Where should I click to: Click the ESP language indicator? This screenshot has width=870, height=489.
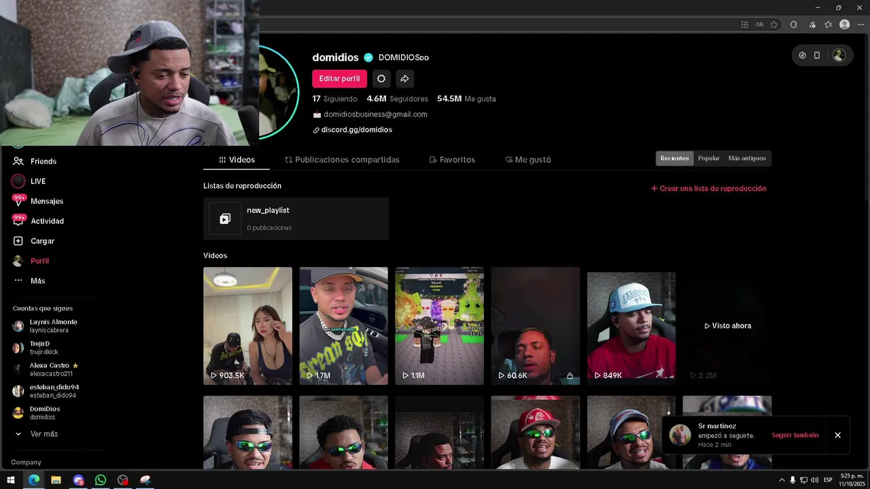828,480
